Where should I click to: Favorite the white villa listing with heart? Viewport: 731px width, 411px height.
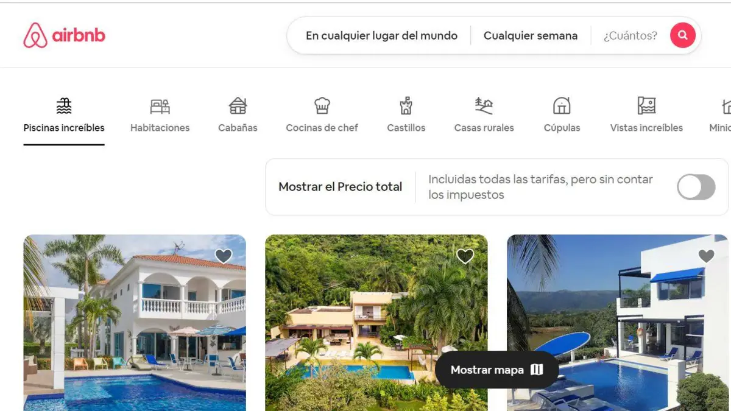click(x=224, y=256)
